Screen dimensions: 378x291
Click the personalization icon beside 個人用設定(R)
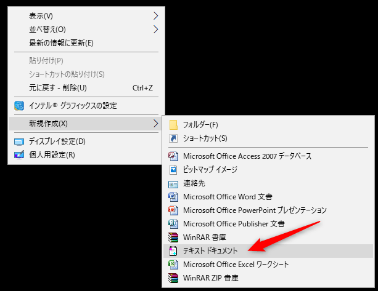(19, 155)
